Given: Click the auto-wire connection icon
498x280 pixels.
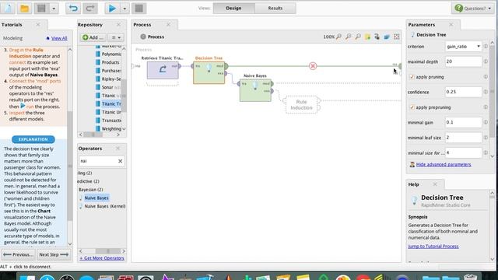Looking at the screenshot, I should coord(377,37).
